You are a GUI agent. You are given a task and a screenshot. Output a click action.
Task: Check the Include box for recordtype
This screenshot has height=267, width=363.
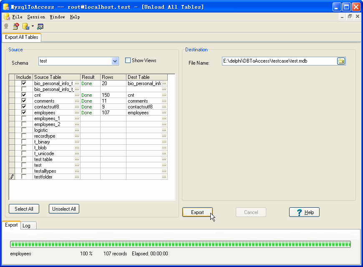(24, 136)
